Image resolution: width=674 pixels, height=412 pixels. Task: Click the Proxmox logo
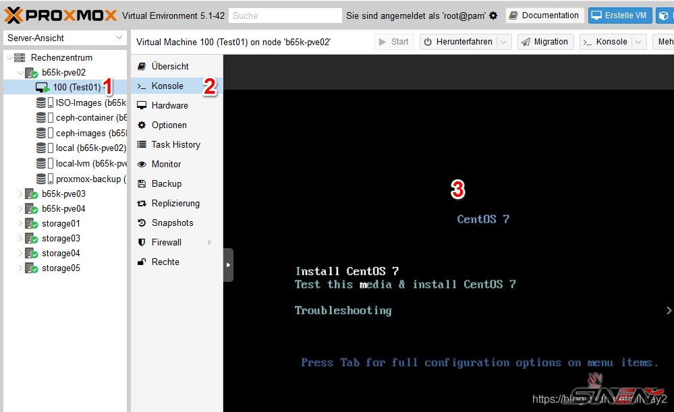[x=61, y=16]
